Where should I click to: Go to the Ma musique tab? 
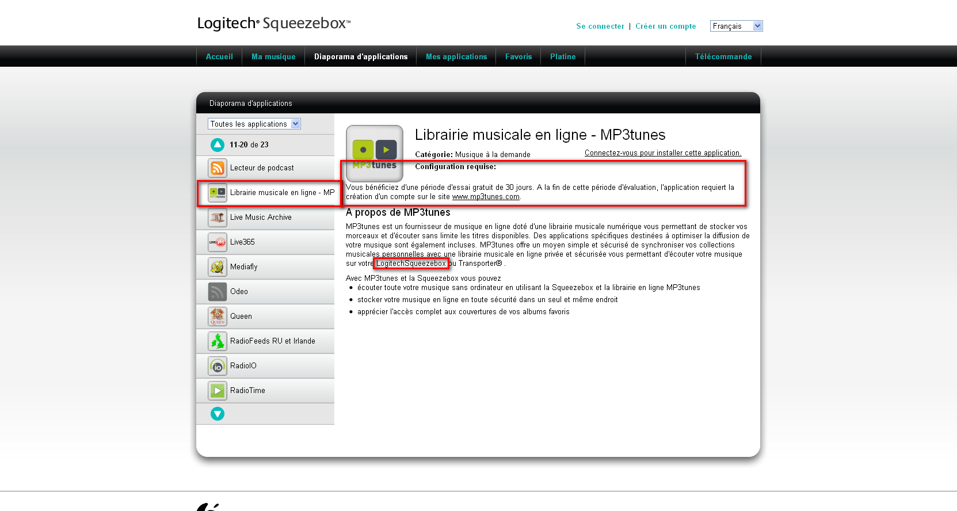coord(273,56)
